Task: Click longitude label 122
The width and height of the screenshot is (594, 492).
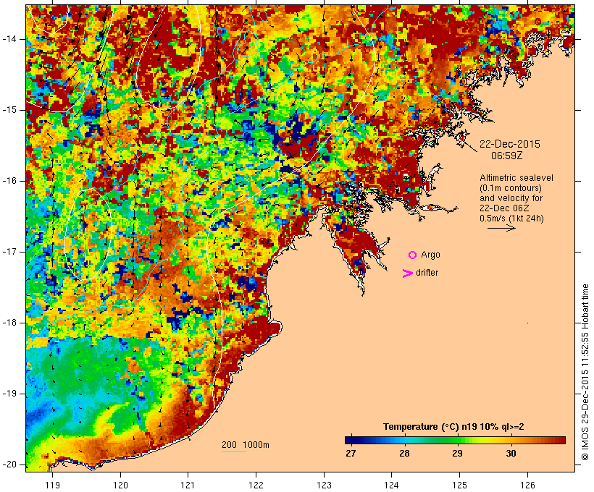Action: (256, 485)
